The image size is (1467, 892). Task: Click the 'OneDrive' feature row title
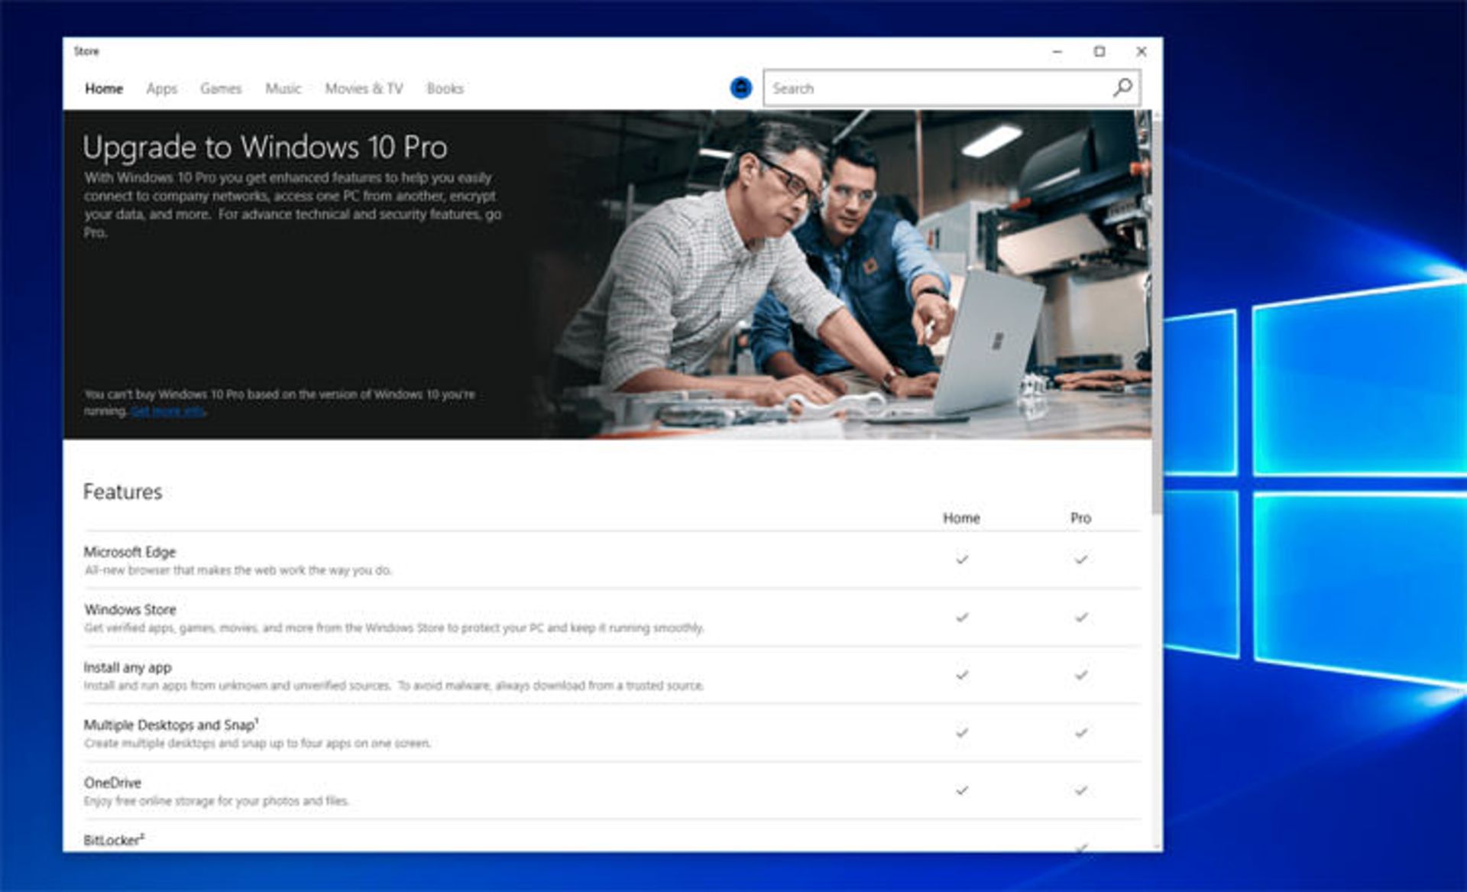112,783
